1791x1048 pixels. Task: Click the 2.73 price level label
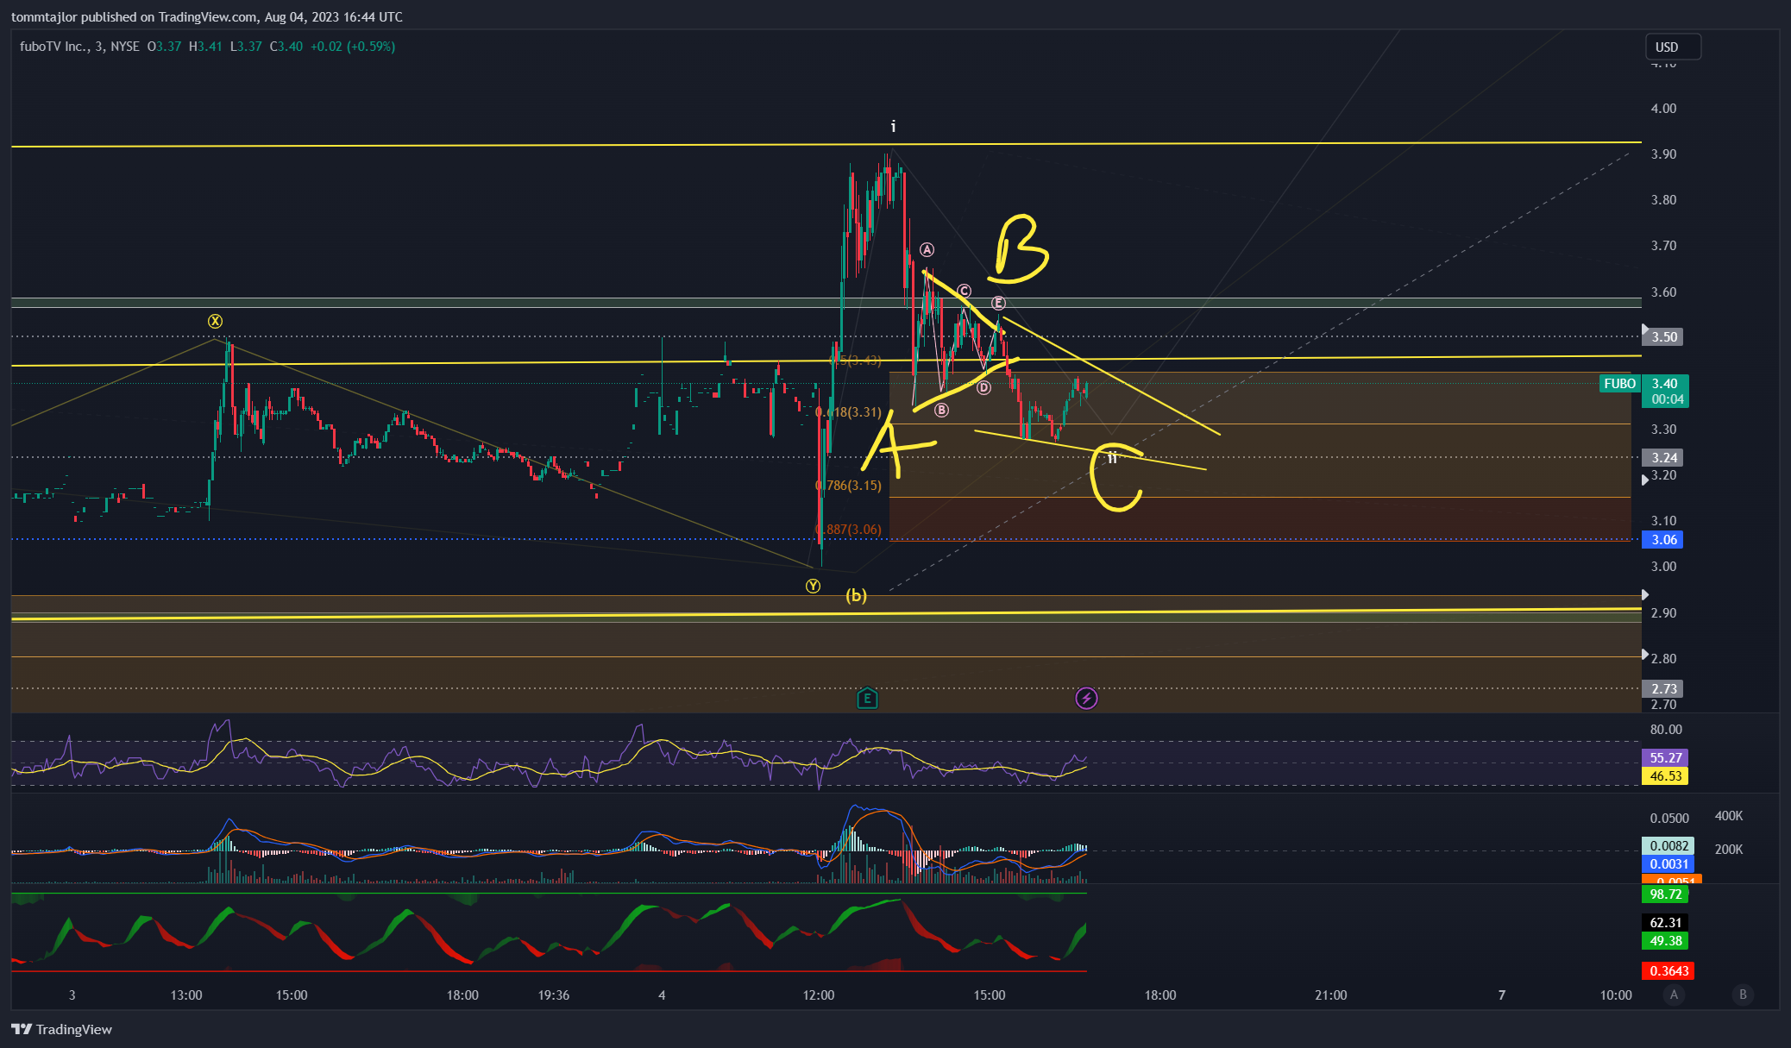1664,688
